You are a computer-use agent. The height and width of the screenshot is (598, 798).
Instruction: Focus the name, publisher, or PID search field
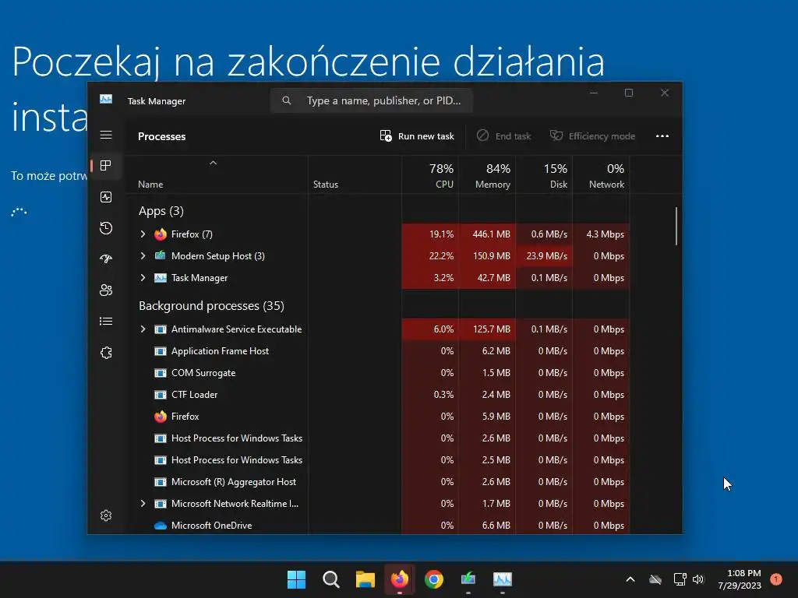[372, 100]
